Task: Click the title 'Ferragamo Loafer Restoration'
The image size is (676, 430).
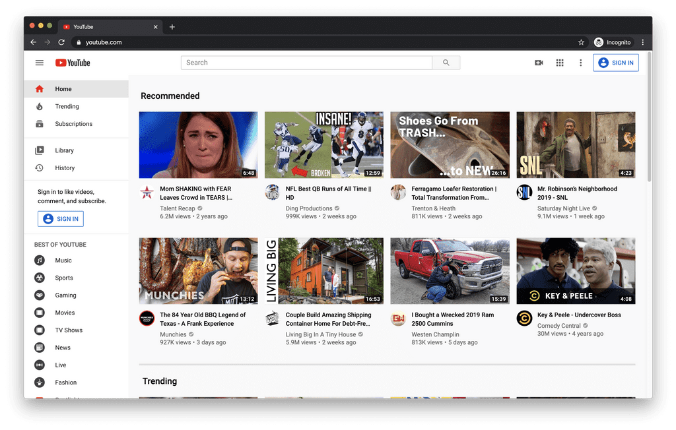Action: [454, 193]
